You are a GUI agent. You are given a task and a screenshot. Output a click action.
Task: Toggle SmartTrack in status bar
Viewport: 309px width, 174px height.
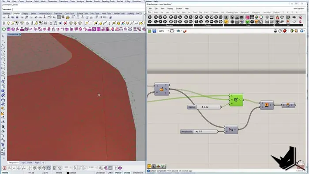click(x=138, y=173)
